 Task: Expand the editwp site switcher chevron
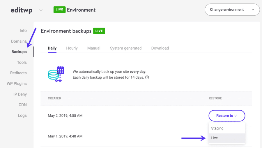(x=41, y=10)
